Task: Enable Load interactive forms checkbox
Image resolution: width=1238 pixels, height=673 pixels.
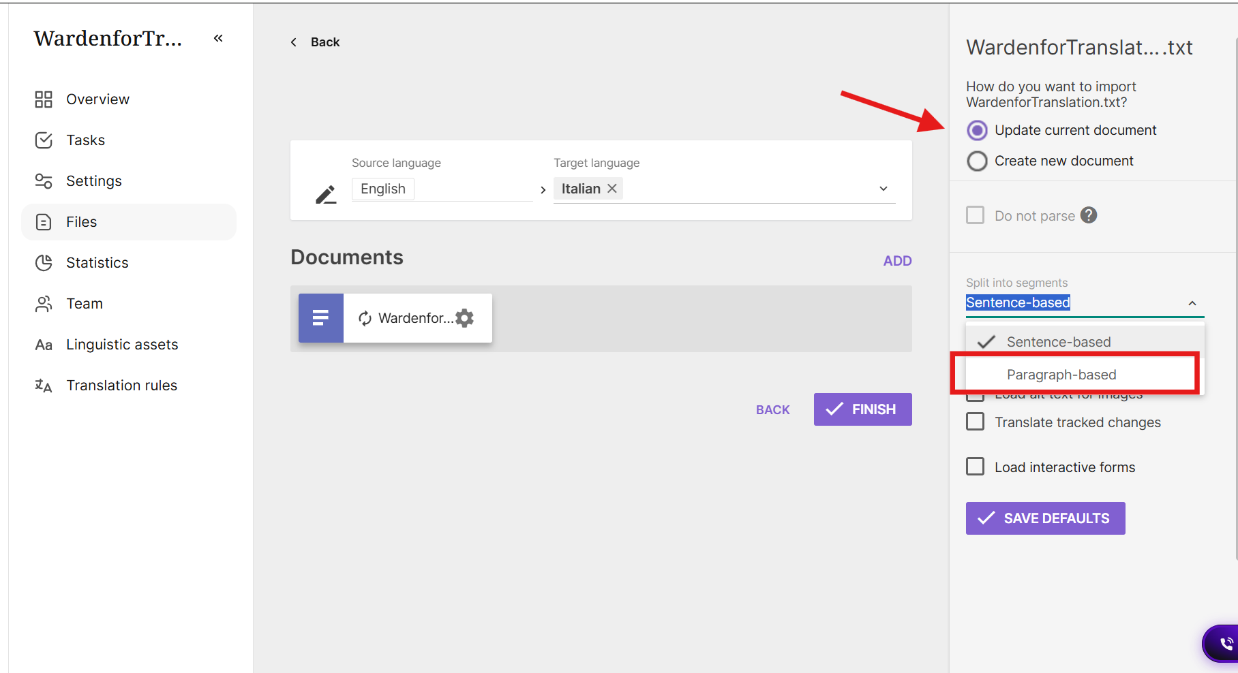Action: pyautogui.click(x=976, y=467)
